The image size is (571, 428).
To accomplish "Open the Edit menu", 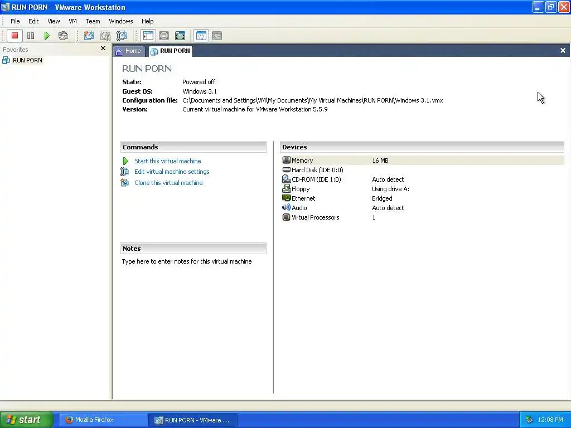I will click(33, 21).
